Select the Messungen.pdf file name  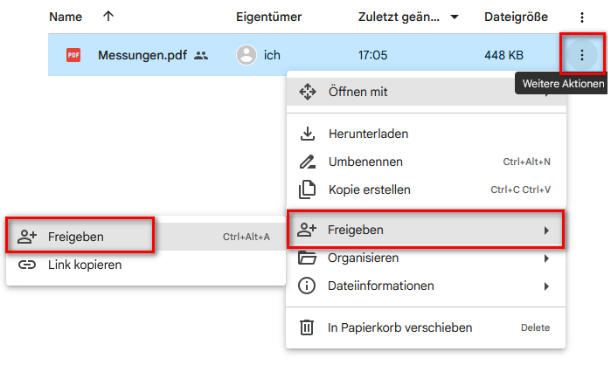click(x=140, y=55)
